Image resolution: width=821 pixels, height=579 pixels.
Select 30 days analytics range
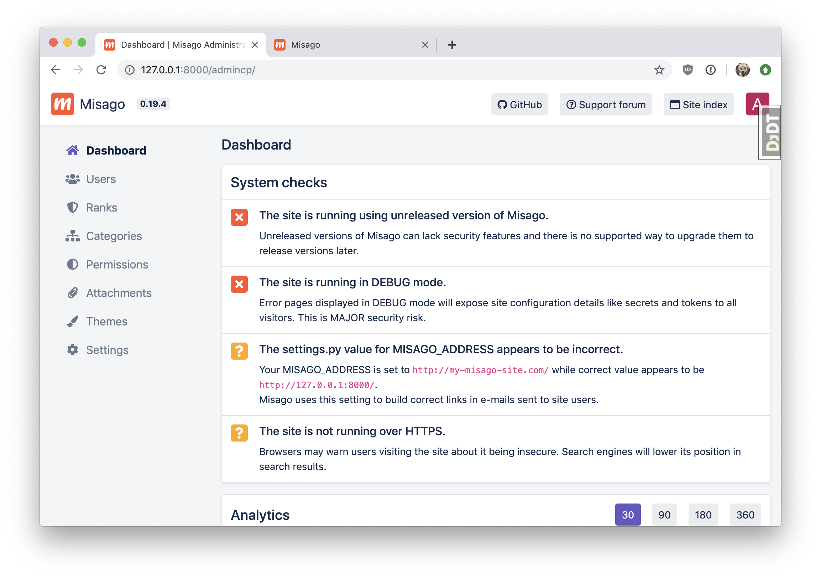pyautogui.click(x=628, y=515)
